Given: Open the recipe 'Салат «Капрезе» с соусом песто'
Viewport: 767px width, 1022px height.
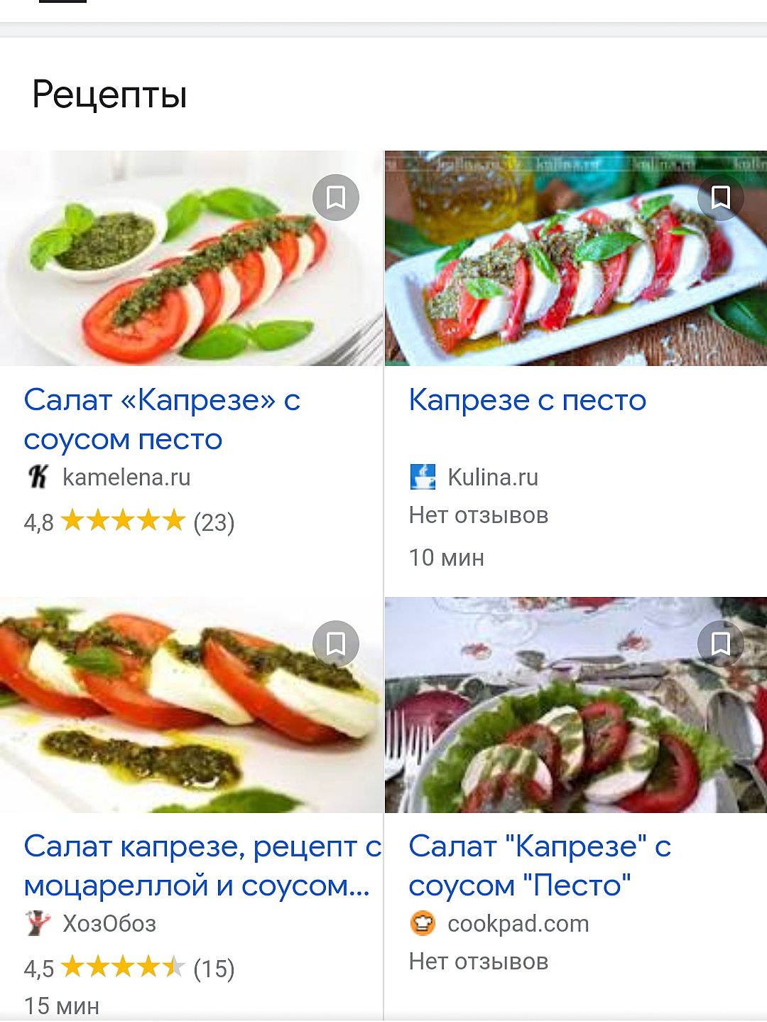Looking at the screenshot, I should 162,420.
